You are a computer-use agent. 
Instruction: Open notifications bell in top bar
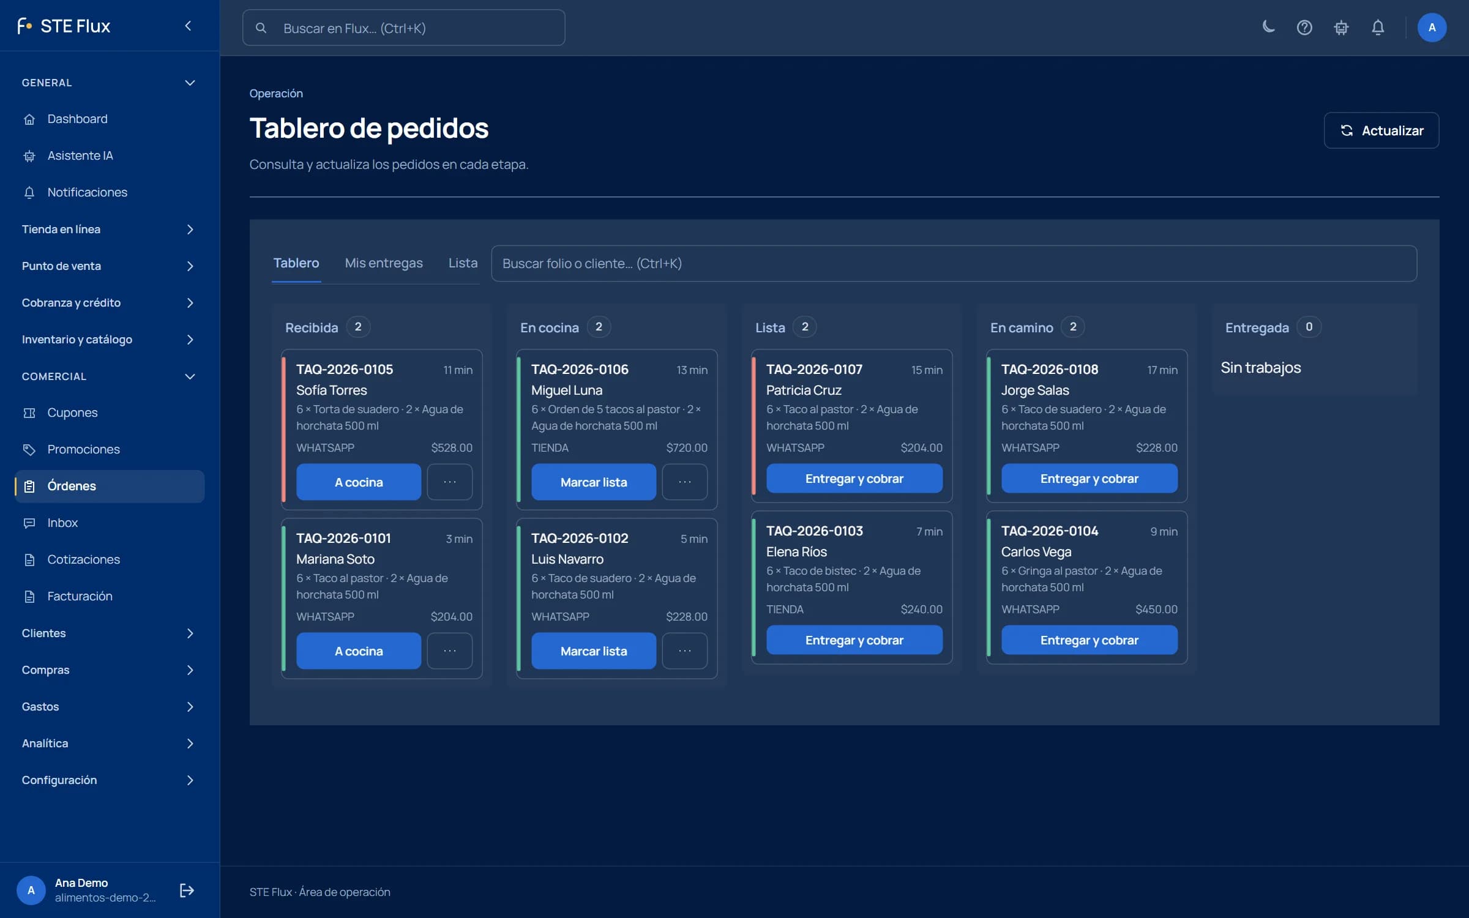pyautogui.click(x=1378, y=28)
